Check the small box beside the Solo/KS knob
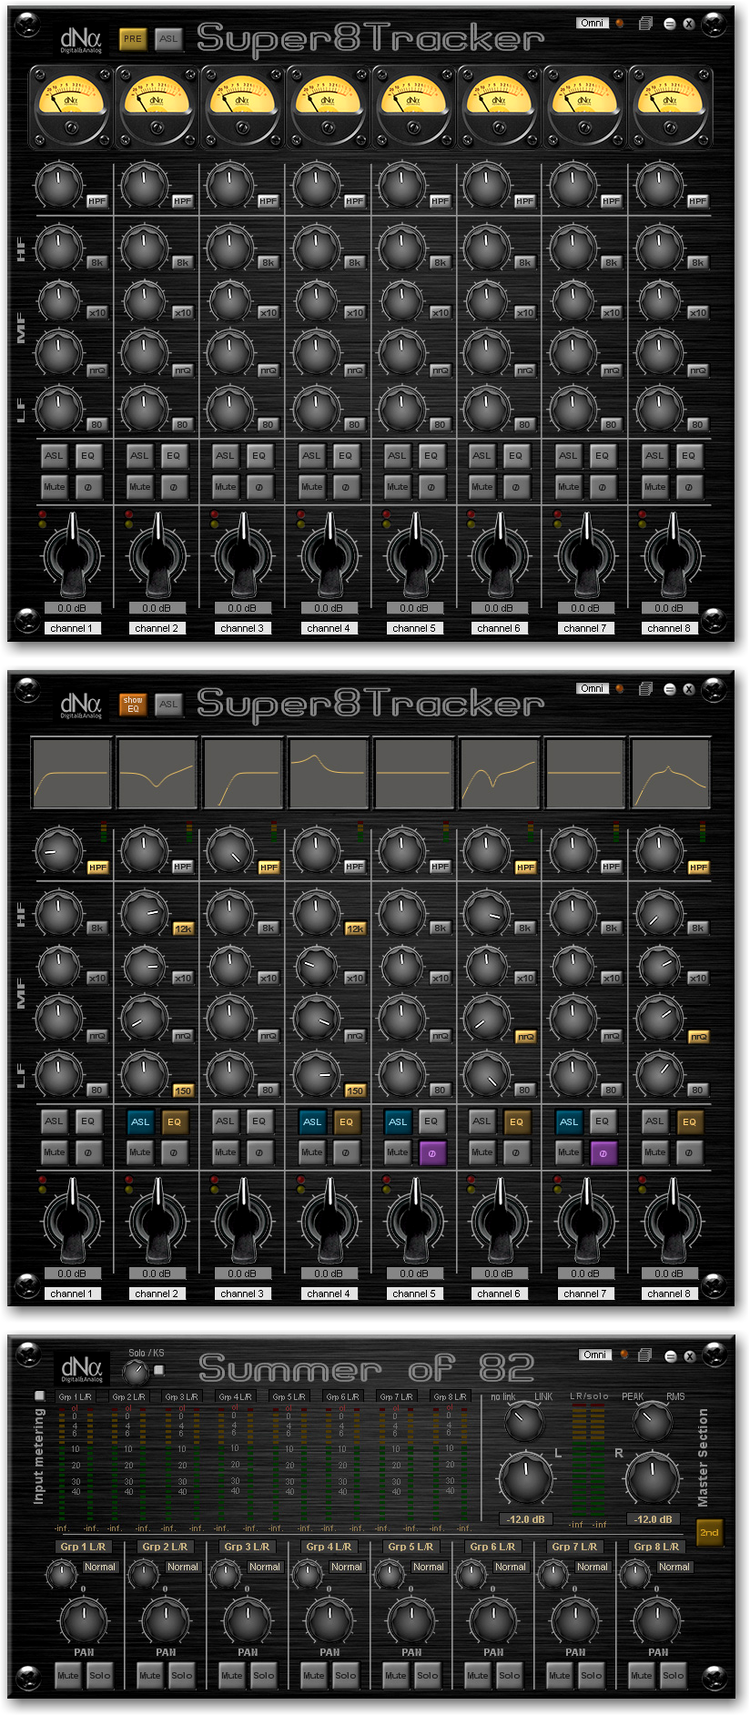Viewport: 750px width, 1715px height. [x=159, y=1369]
